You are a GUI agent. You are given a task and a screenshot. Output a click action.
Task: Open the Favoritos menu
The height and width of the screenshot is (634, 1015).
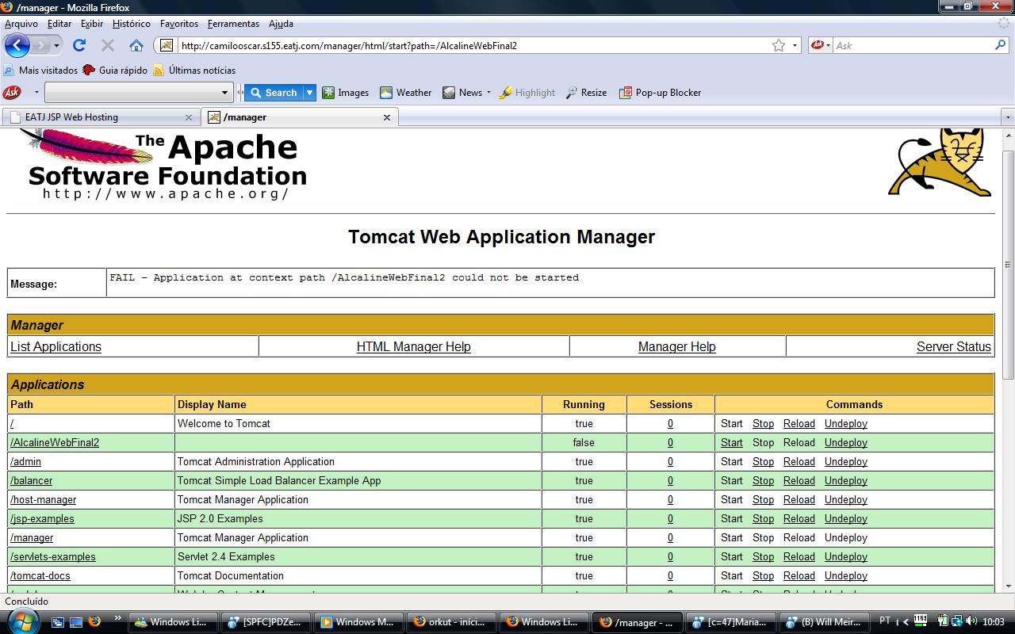click(x=179, y=24)
